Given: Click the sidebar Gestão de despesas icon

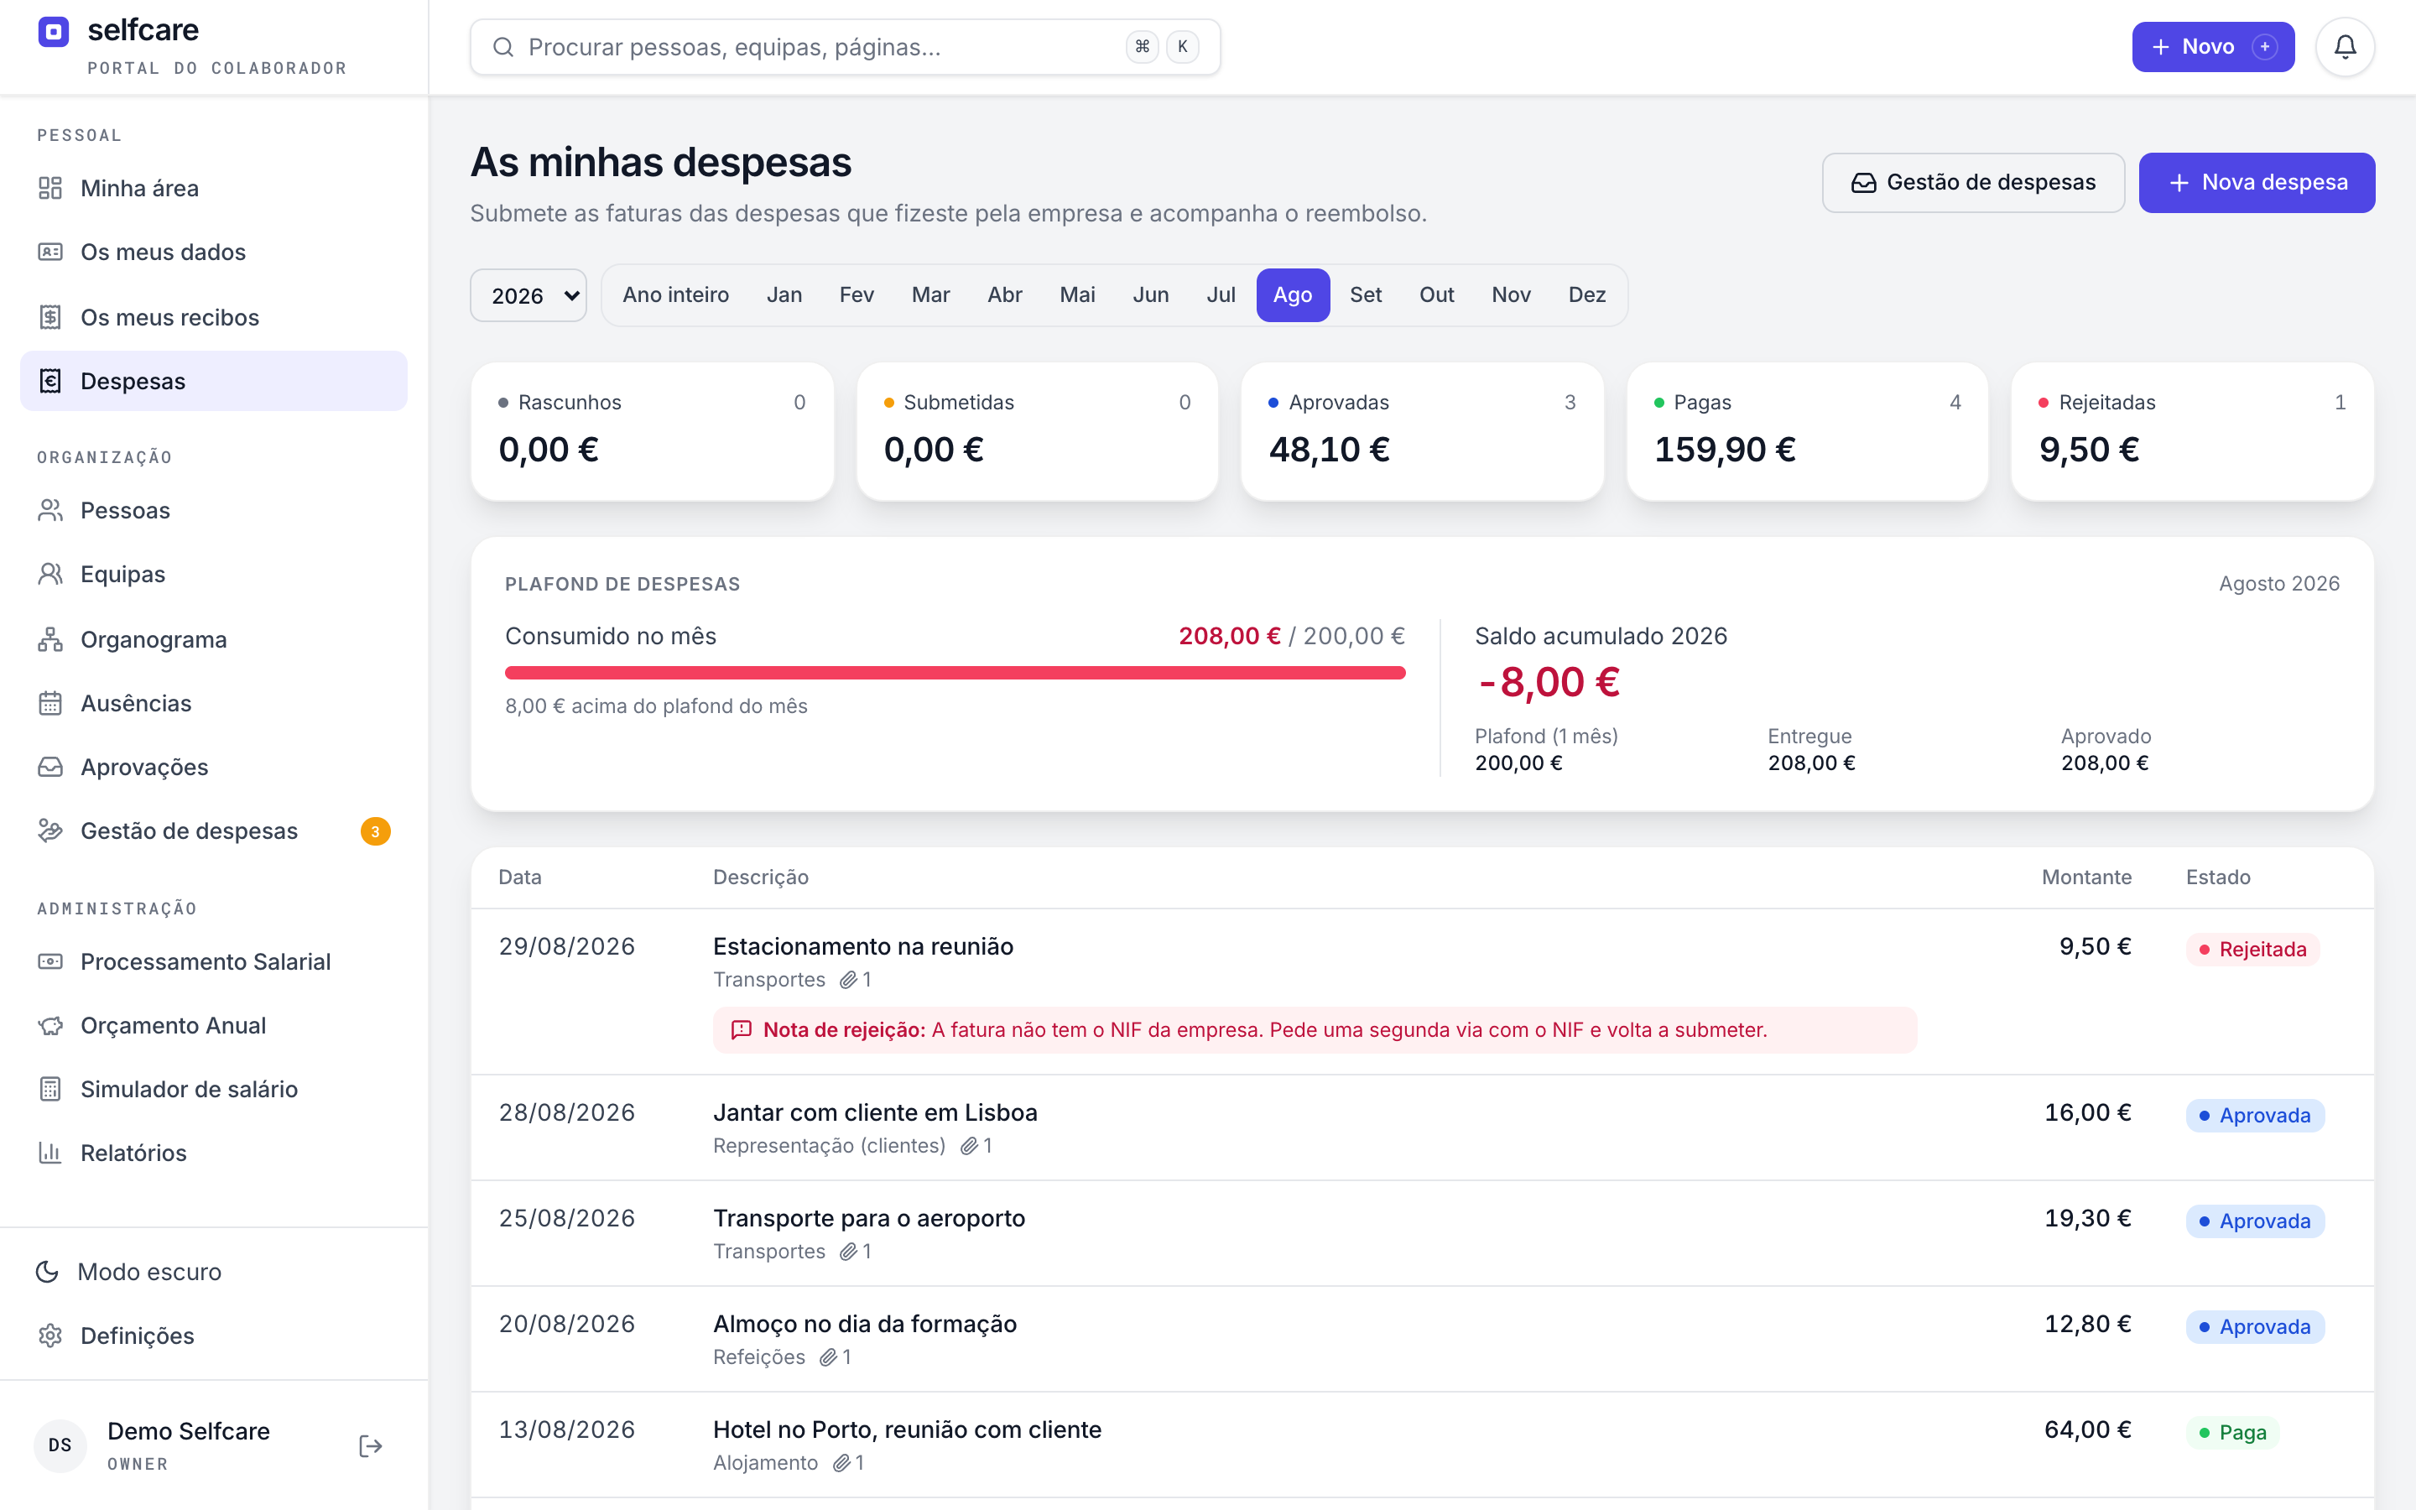Looking at the screenshot, I should click(50, 830).
